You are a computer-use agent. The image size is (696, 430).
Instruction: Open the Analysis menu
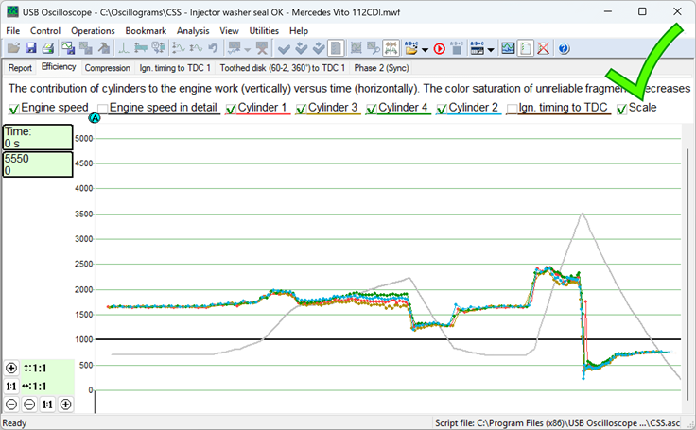[193, 30]
